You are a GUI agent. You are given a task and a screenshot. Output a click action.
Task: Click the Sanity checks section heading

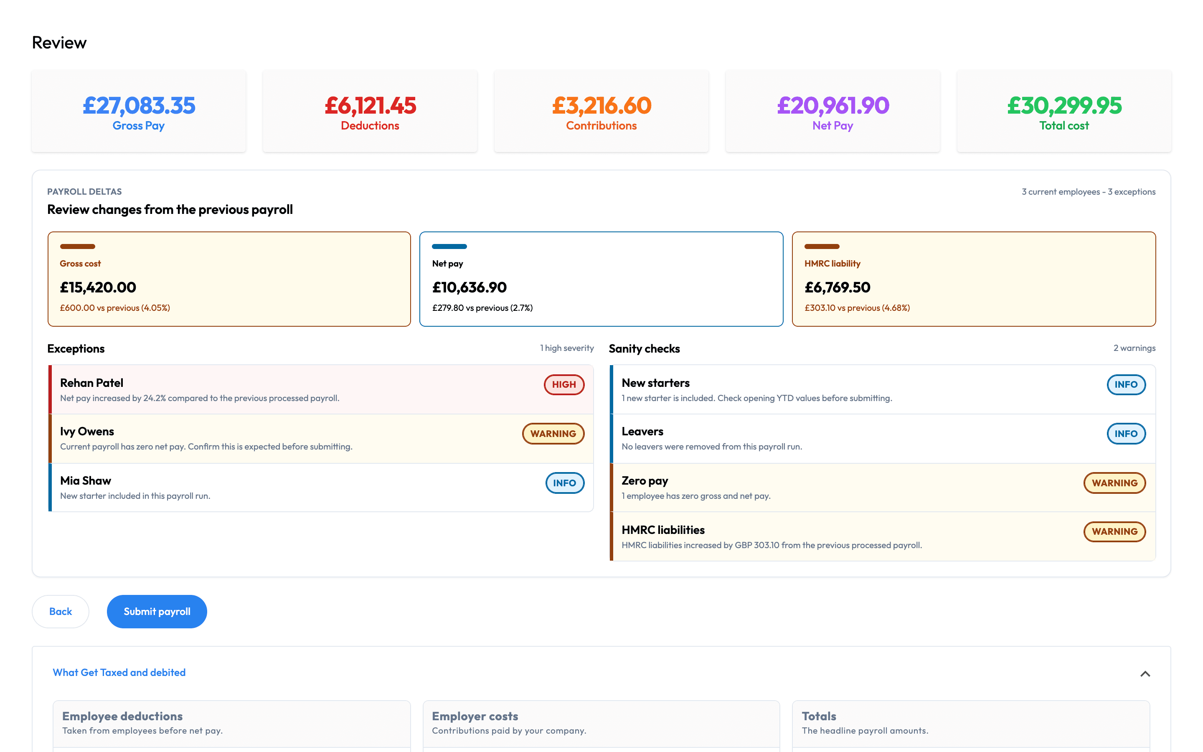644,349
